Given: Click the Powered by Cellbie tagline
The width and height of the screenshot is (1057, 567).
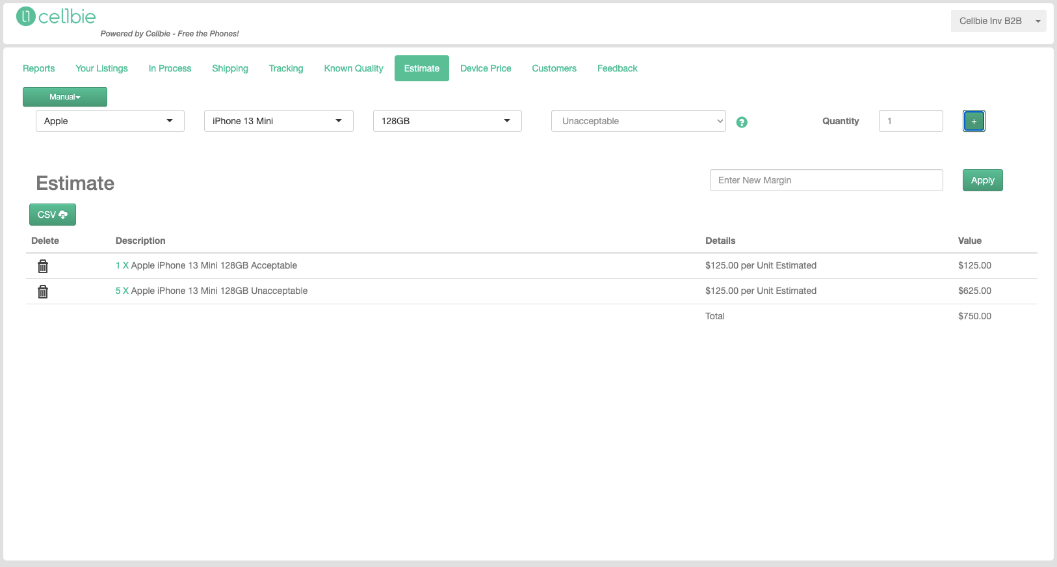Looking at the screenshot, I should (170, 34).
